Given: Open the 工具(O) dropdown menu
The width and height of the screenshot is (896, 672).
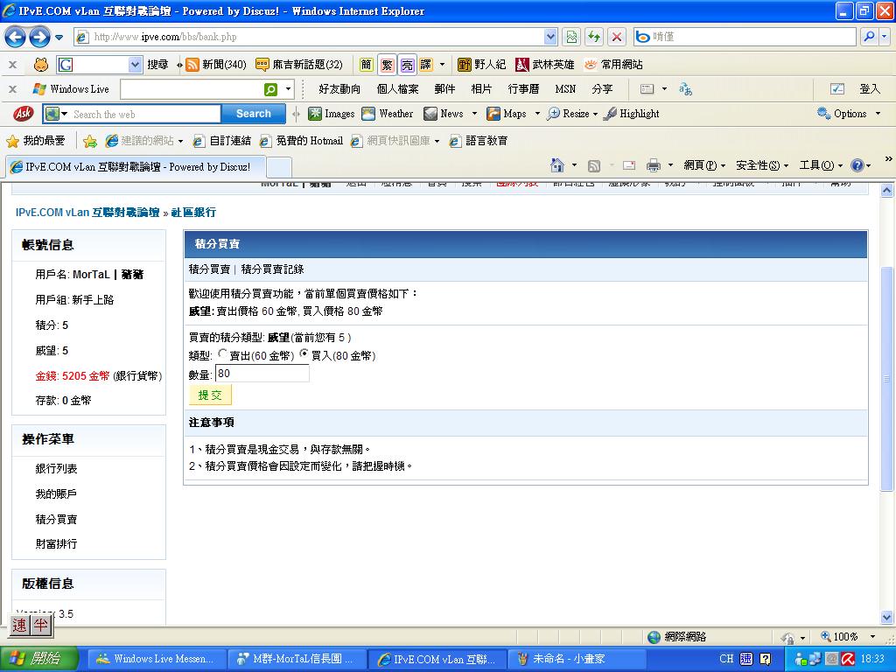Looking at the screenshot, I should tap(821, 165).
